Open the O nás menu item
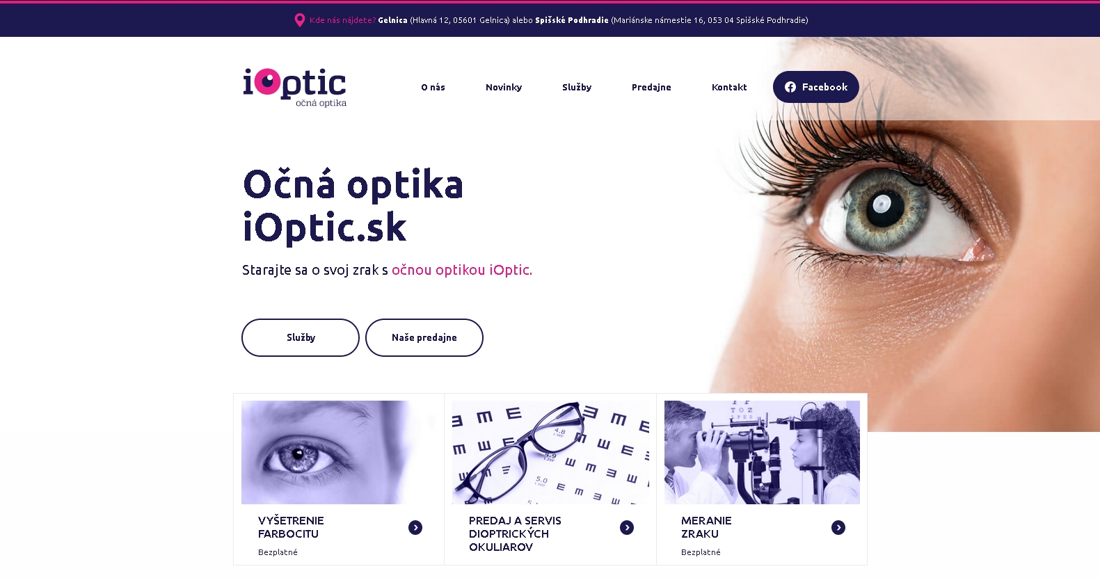The width and height of the screenshot is (1100, 578). pos(433,87)
